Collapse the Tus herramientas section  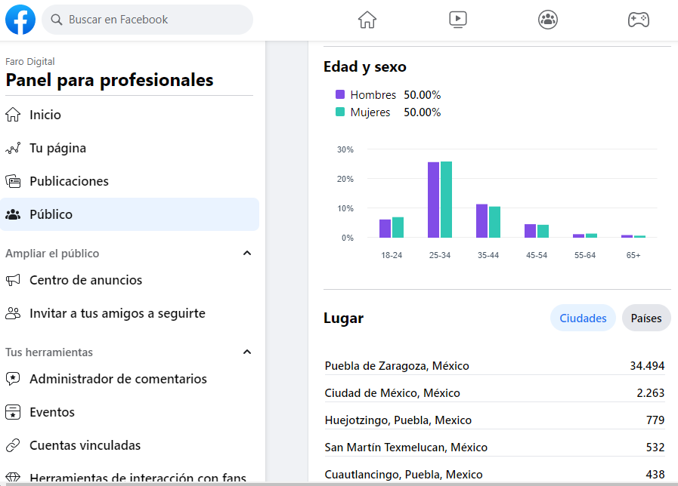coord(246,352)
